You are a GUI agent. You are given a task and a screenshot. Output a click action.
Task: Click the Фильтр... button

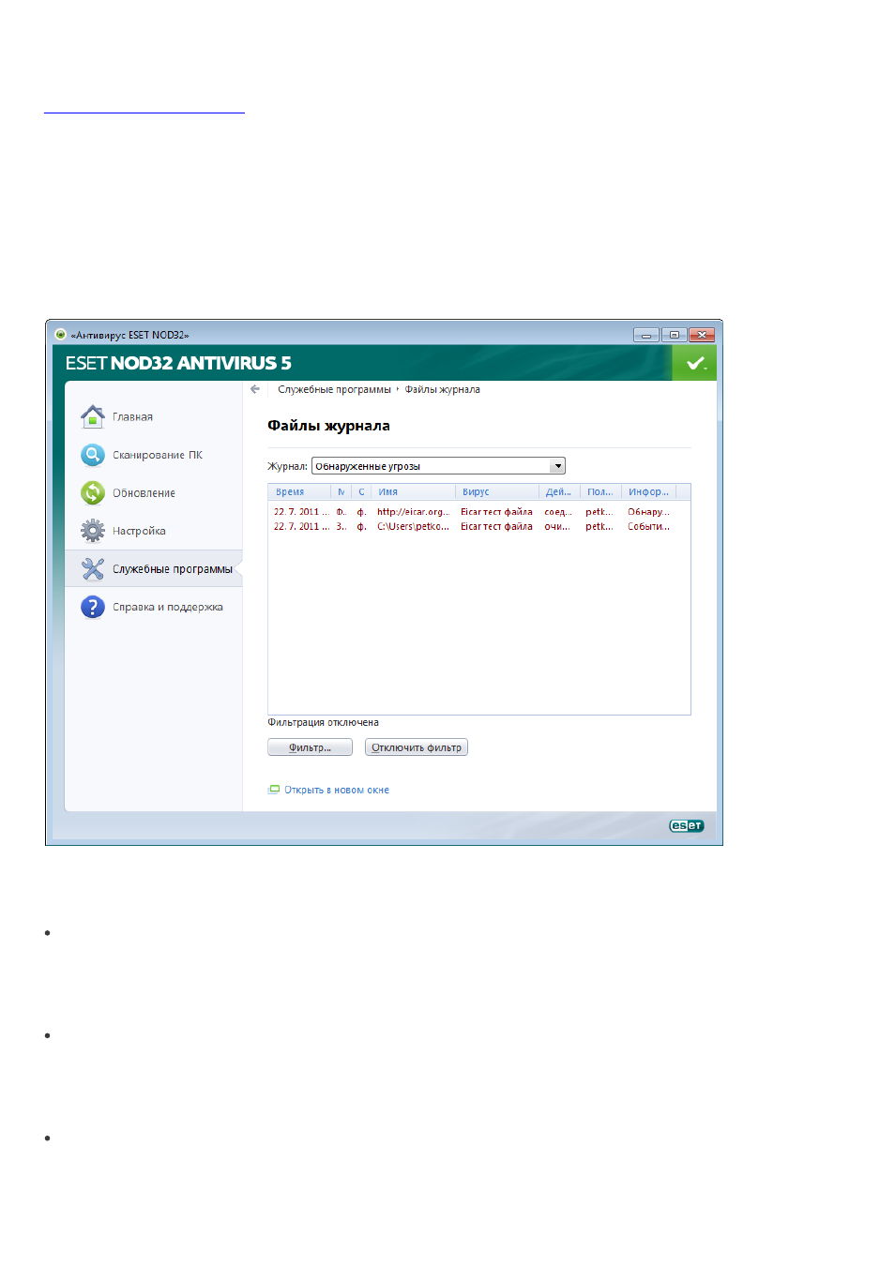tap(310, 747)
